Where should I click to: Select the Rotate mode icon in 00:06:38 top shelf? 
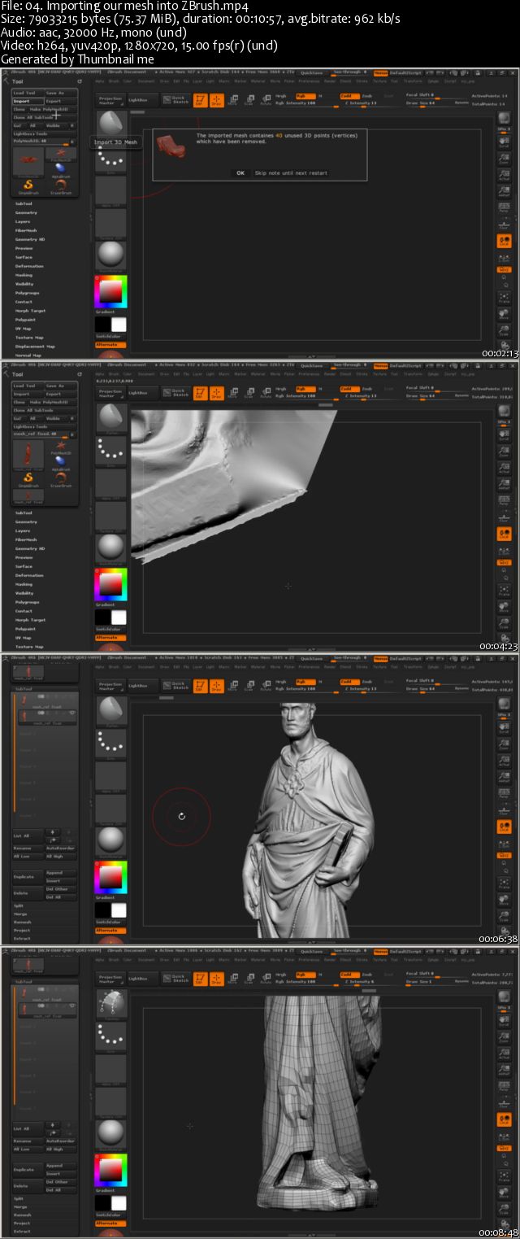[266, 686]
